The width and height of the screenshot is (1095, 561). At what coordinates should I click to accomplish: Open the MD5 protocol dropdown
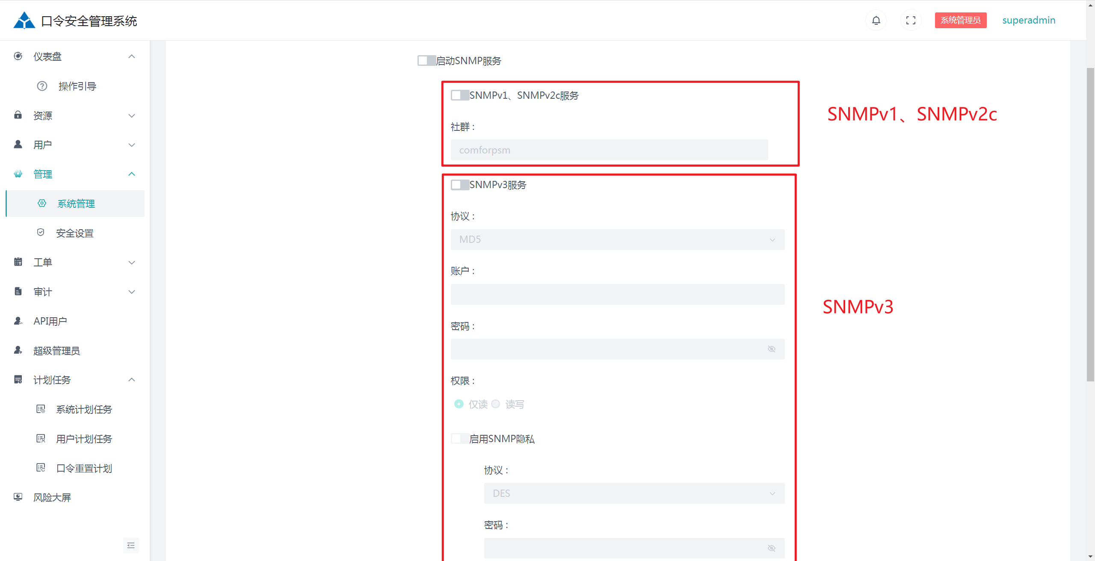pyautogui.click(x=617, y=239)
